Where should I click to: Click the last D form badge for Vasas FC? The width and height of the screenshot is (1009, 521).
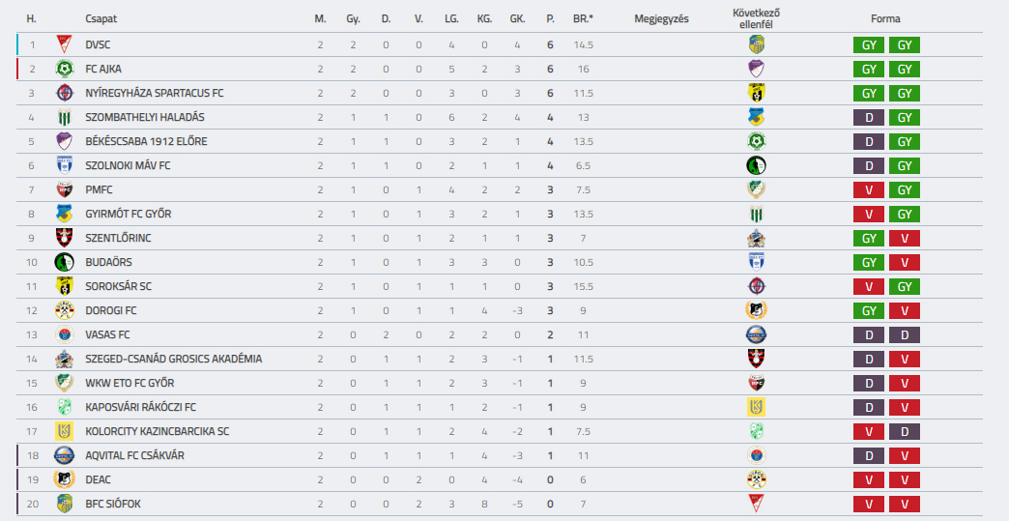(905, 334)
